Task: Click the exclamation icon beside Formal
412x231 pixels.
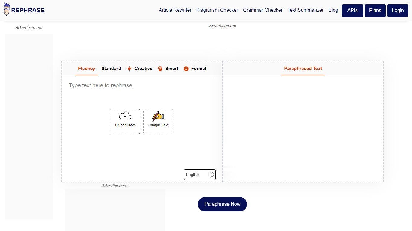Action: [186, 69]
